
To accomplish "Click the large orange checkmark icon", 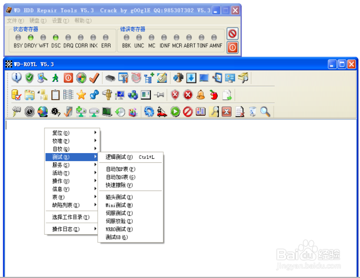I will pyautogui.click(x=94, y=78).
